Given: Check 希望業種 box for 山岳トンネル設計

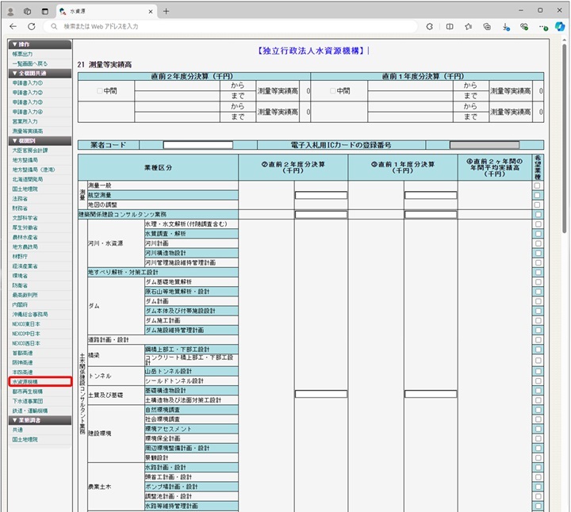Looking at the screenshot, I should [538, 371].
